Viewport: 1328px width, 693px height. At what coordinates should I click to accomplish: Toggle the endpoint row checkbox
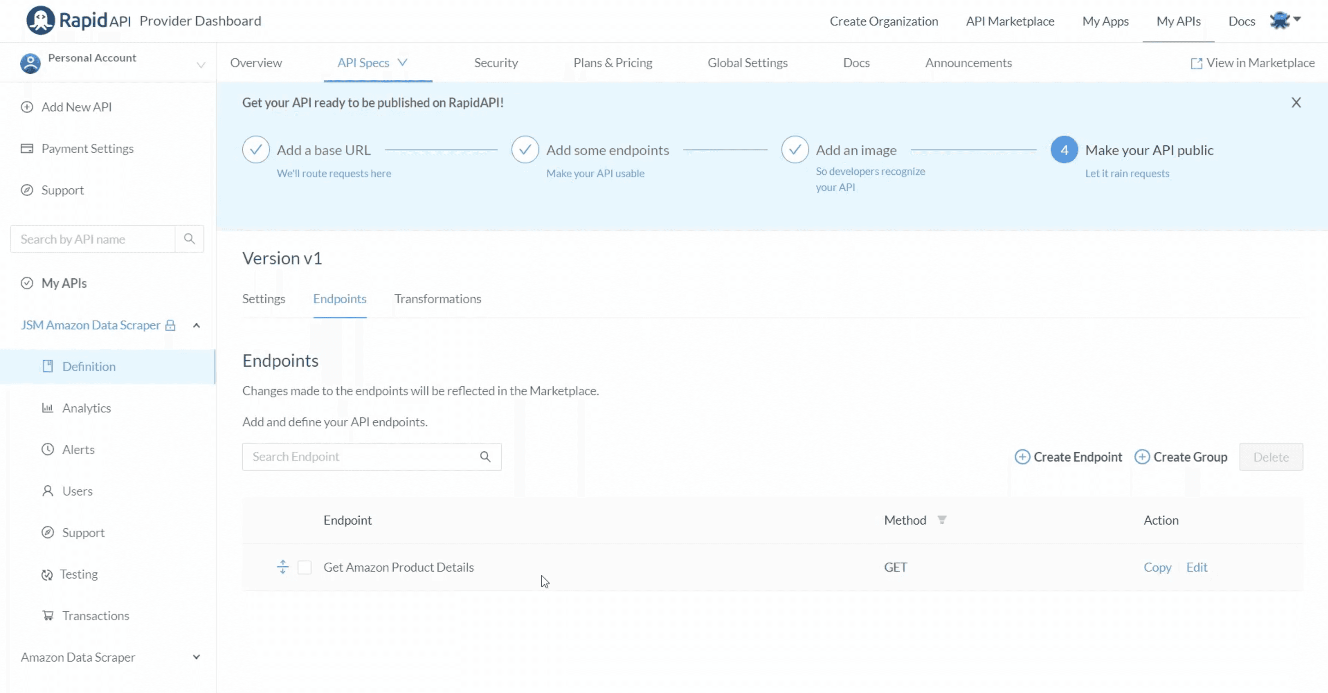point(305,567)
